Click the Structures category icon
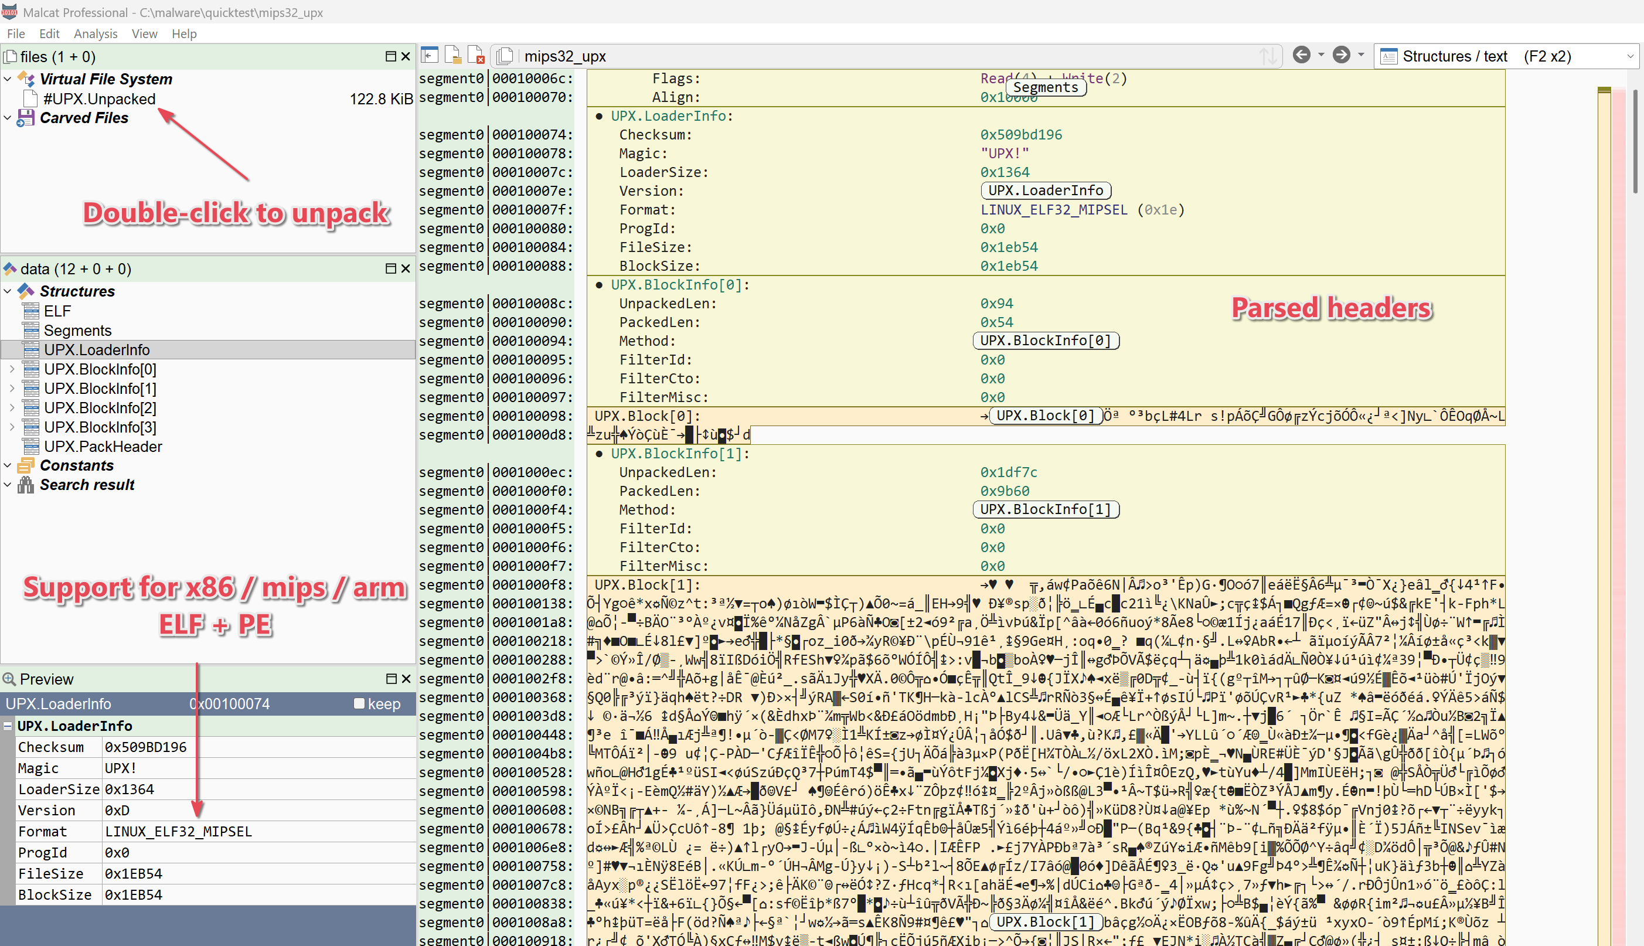The height and width of the screenshot is (946, 1644). point(26,291)
